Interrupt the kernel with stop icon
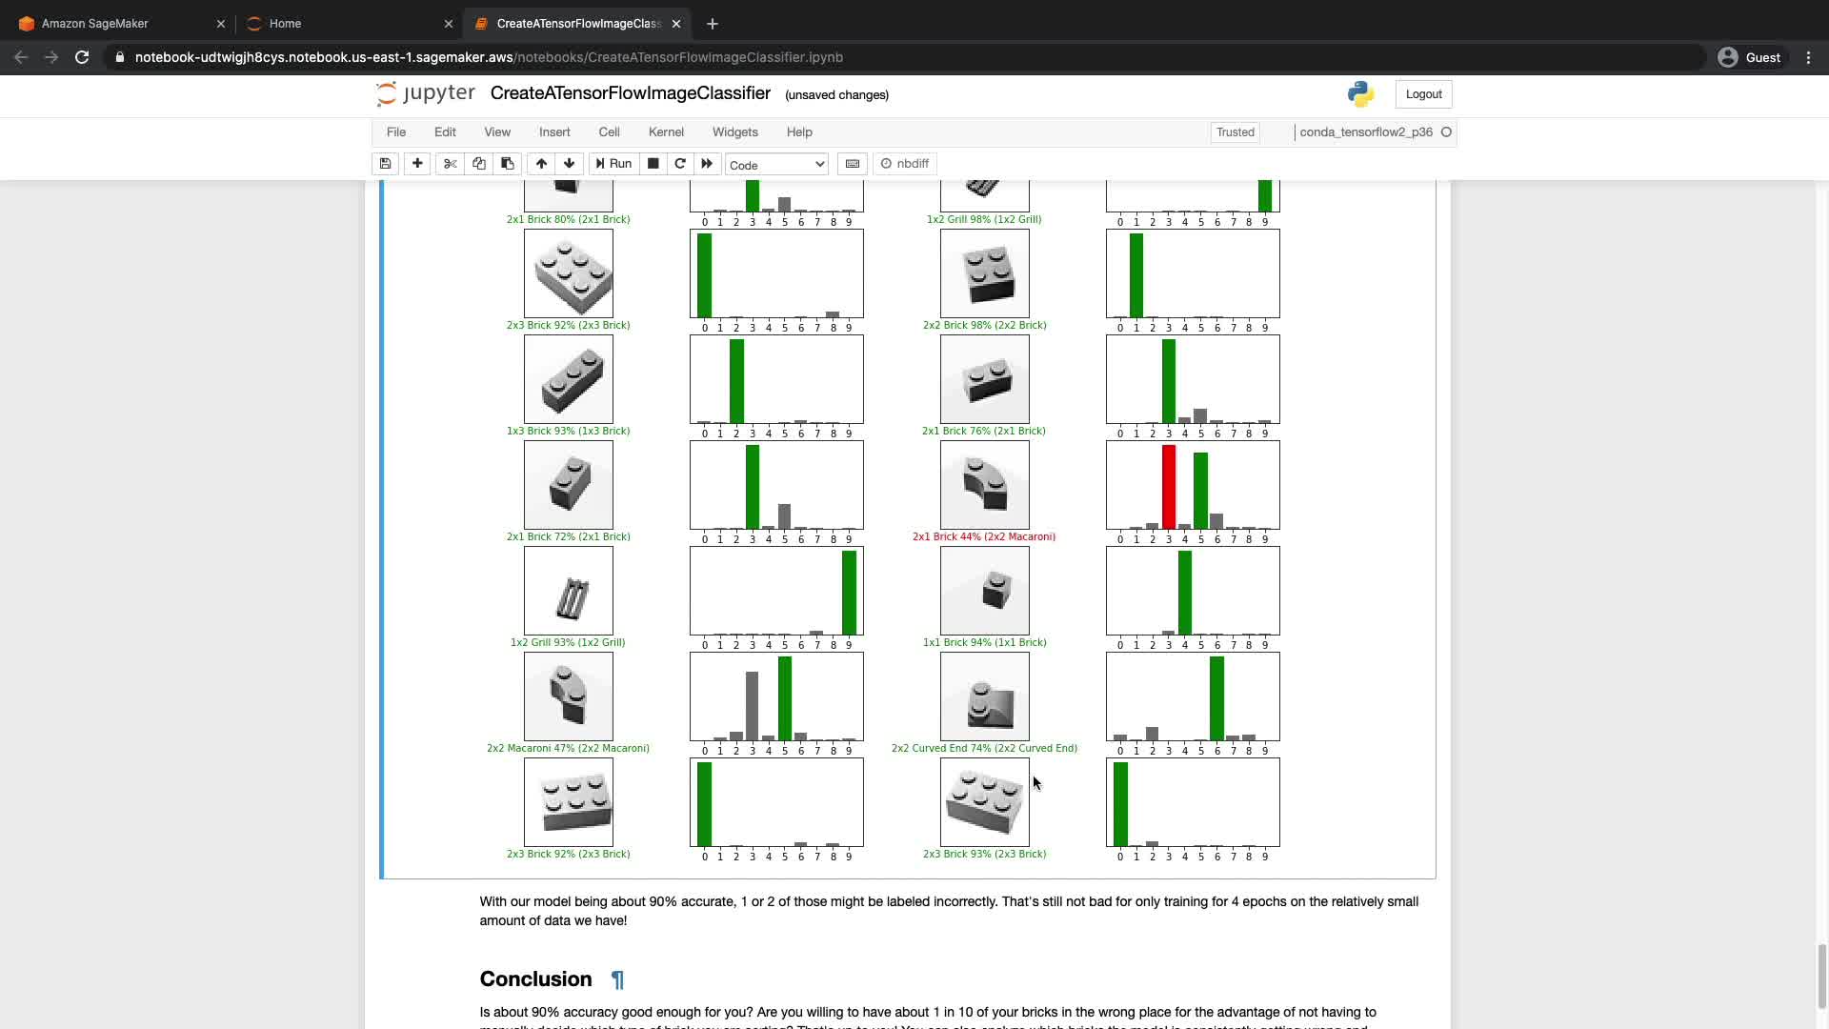Screen dimensions: 1829x1029 tap(653, 164)
